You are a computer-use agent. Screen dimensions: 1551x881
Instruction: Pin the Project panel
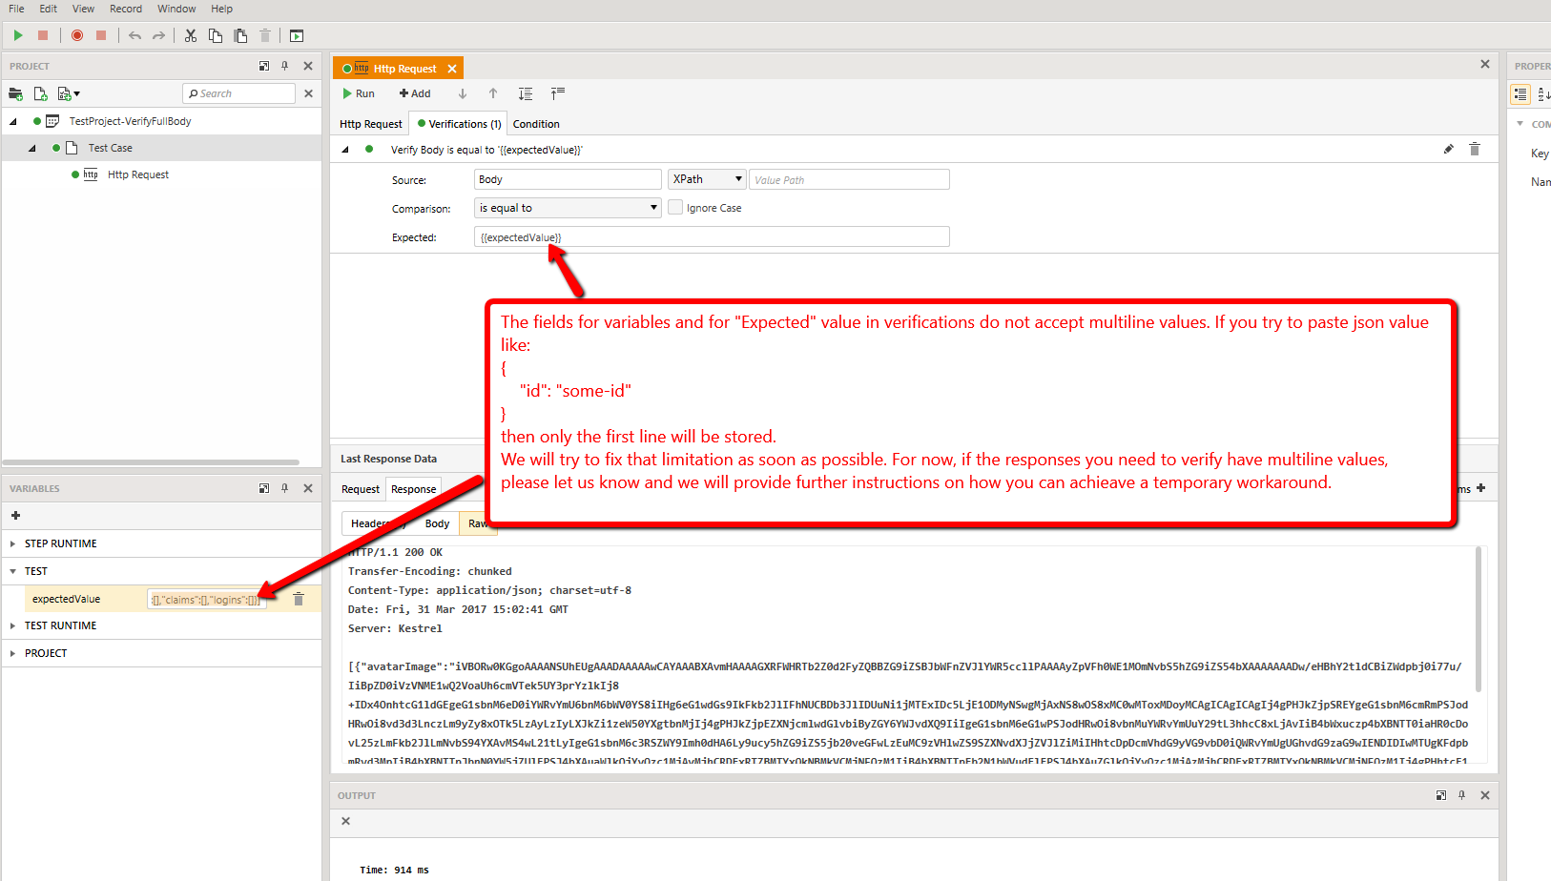point(285,66)
